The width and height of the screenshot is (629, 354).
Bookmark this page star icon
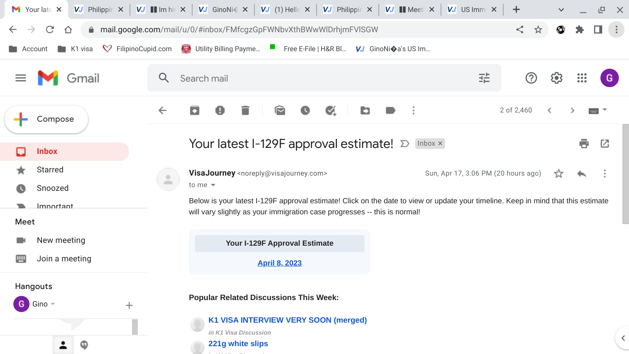tap(538, 29)
